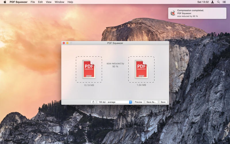Open Notification Center list icon
This screenshot has height=144, width=230.
[x=224, y=2]
